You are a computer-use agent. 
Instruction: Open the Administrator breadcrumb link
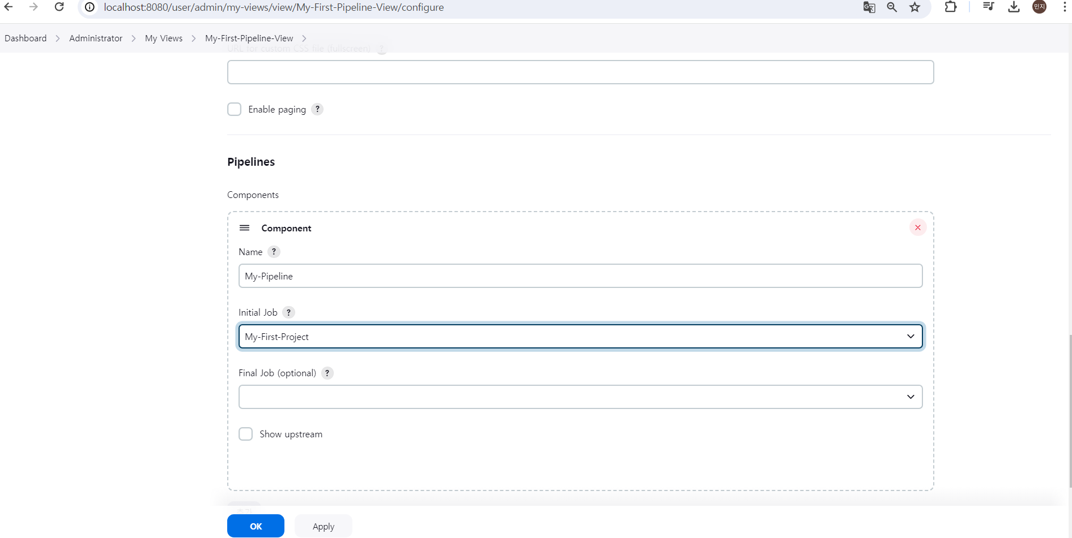[x=96, y=38]
